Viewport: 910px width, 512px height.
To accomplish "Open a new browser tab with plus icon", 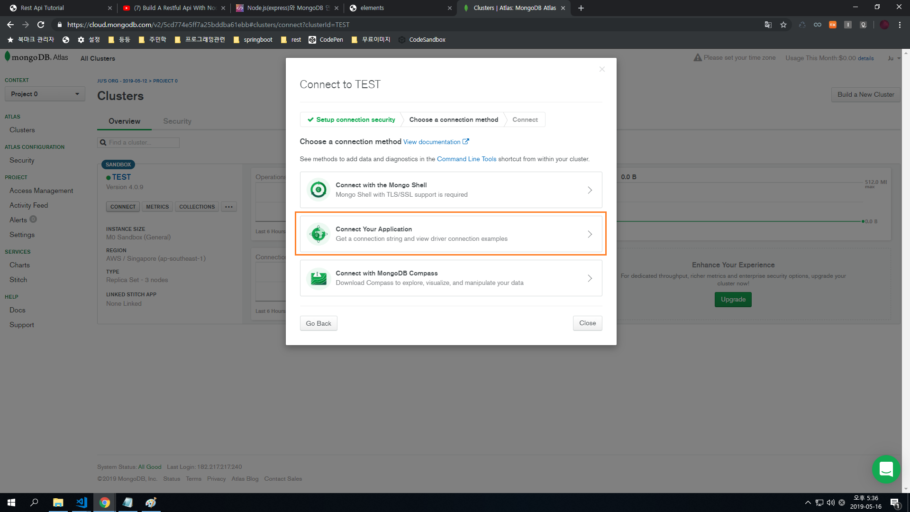I will 581,8.
